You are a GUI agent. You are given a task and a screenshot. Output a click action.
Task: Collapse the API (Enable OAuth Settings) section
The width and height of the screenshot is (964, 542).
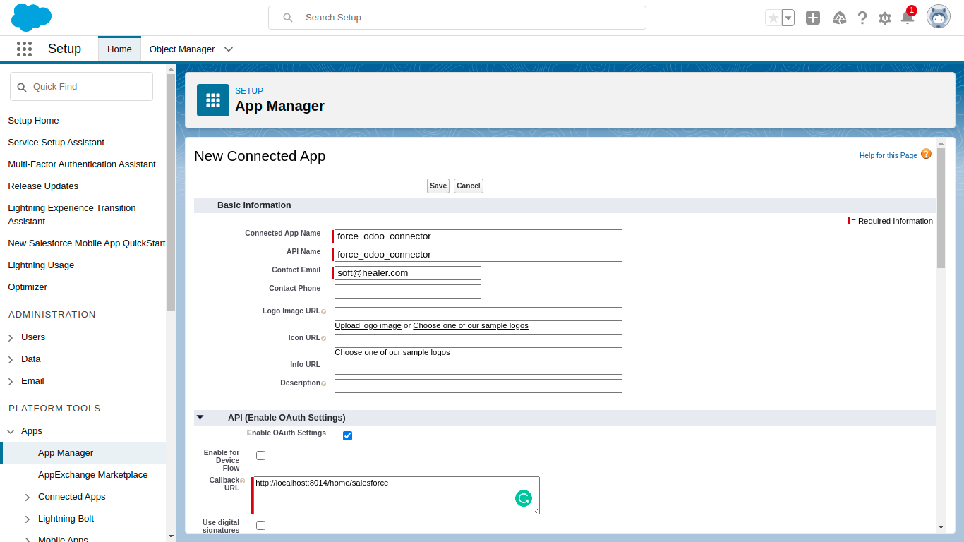click(x=200, y=417)
